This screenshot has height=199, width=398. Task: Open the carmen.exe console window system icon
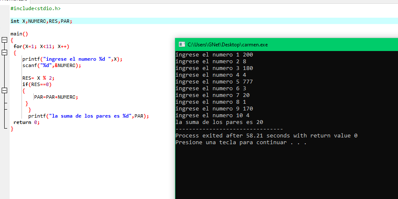tap(182, 44)
